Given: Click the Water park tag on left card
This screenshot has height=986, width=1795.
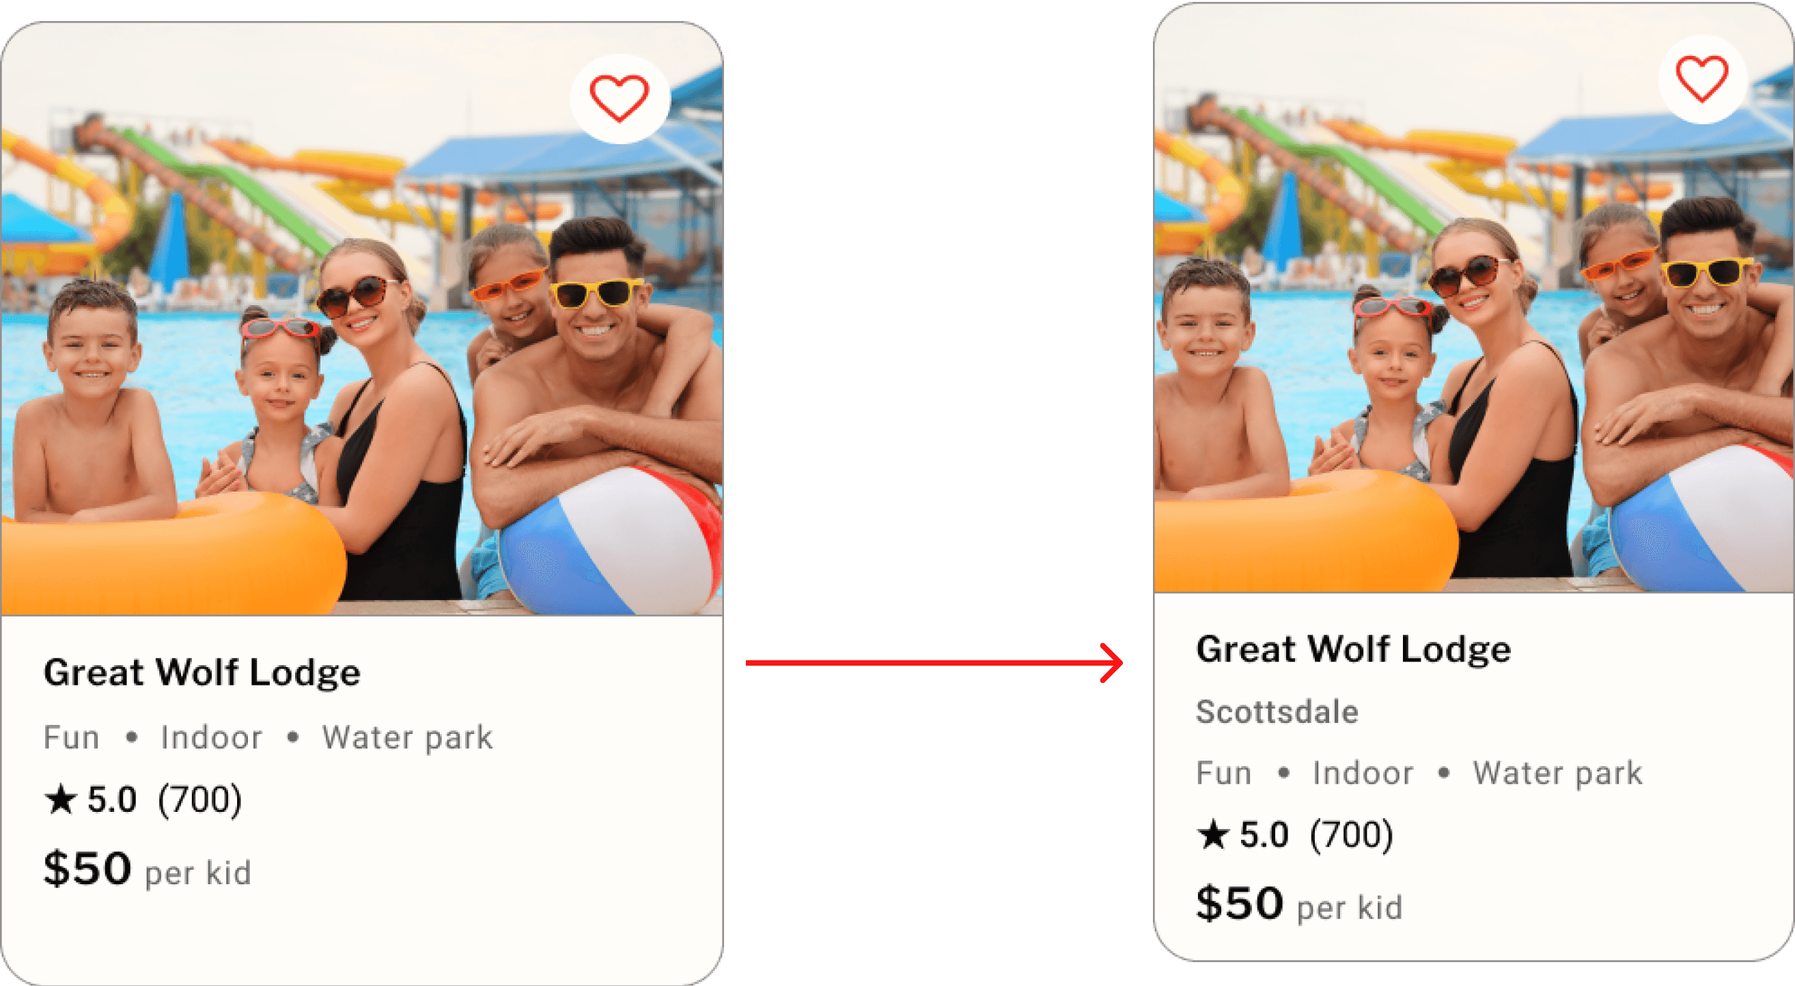Looking at the screenshot, I should [407, 737].
